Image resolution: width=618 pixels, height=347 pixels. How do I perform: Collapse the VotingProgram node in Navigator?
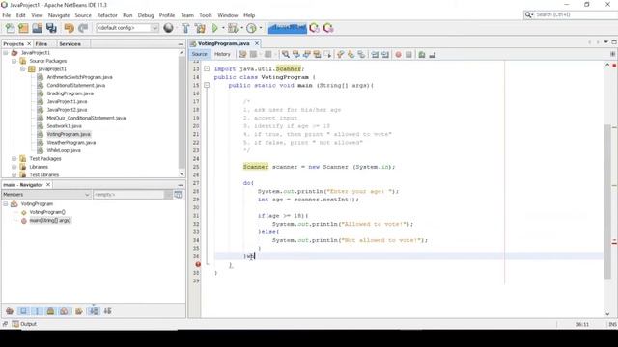click(x=6, y=203)
